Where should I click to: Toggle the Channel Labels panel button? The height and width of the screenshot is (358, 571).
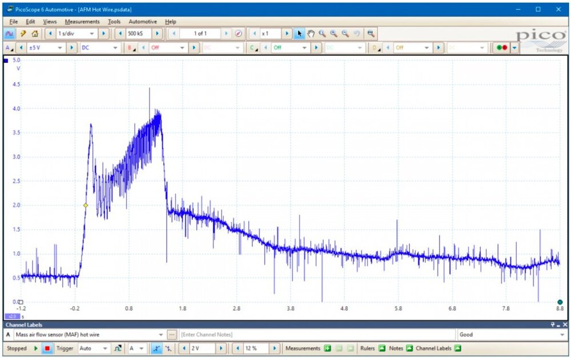pos(457,348)
